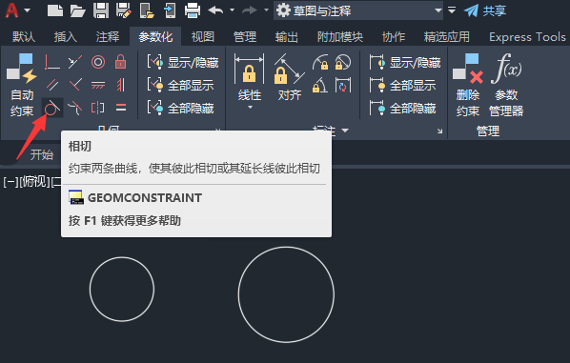Click the 线性 linear dimensional constraint
This screenshot has width=570, height=363.
tap(250, 77)
